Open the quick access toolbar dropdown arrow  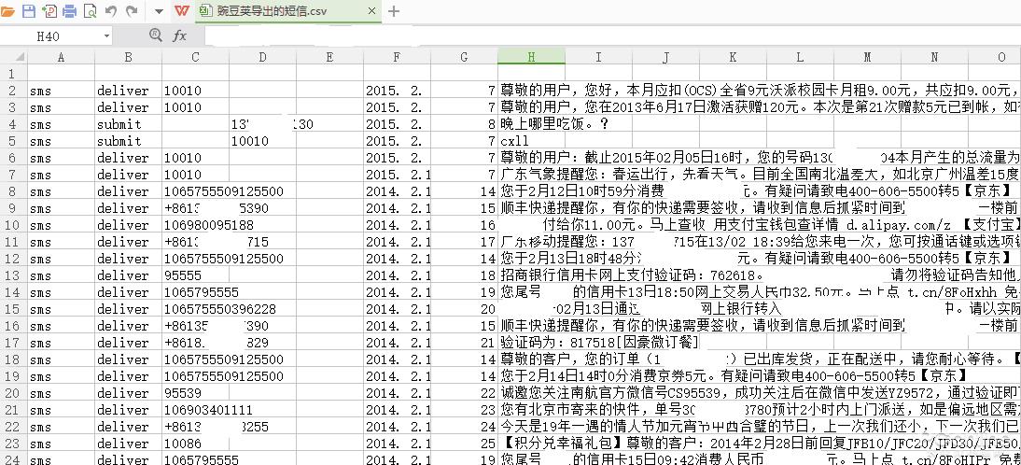pyautogui.click(x=158, y=11)
